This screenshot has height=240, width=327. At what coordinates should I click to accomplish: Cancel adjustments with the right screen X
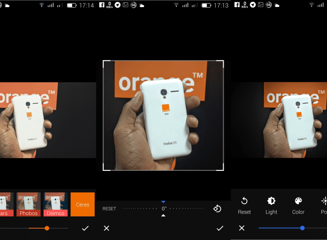coord(242,228)
